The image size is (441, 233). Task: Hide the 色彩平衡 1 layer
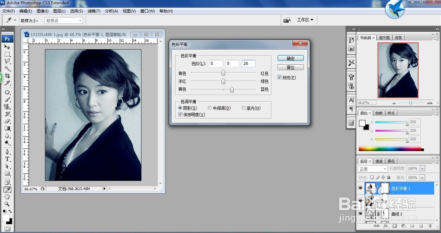[360, 188]
